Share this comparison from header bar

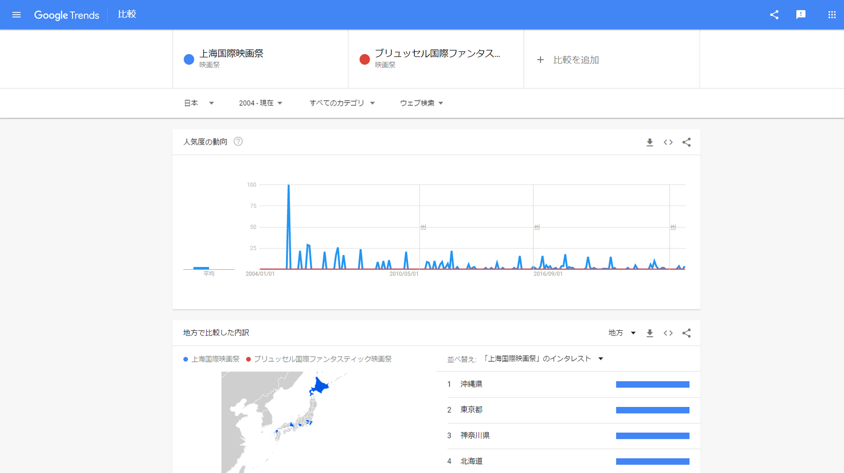point(774,15)
